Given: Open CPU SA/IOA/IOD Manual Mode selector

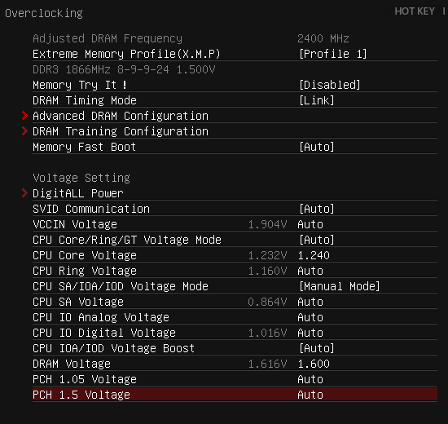Looking at the screenshot, I should click(x=340, y=286).
